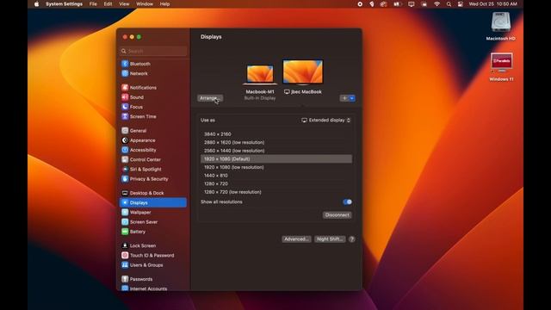Viewport: 551px width, 310px height.
Task: Choose 1280 × 720 resolution
Action: click(x=276, y=183)
